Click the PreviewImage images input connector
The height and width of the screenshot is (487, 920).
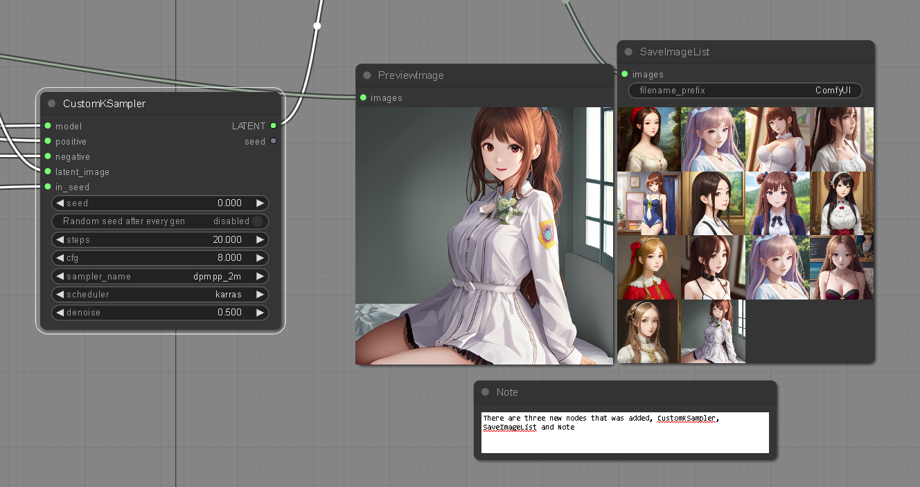(363, 98)
